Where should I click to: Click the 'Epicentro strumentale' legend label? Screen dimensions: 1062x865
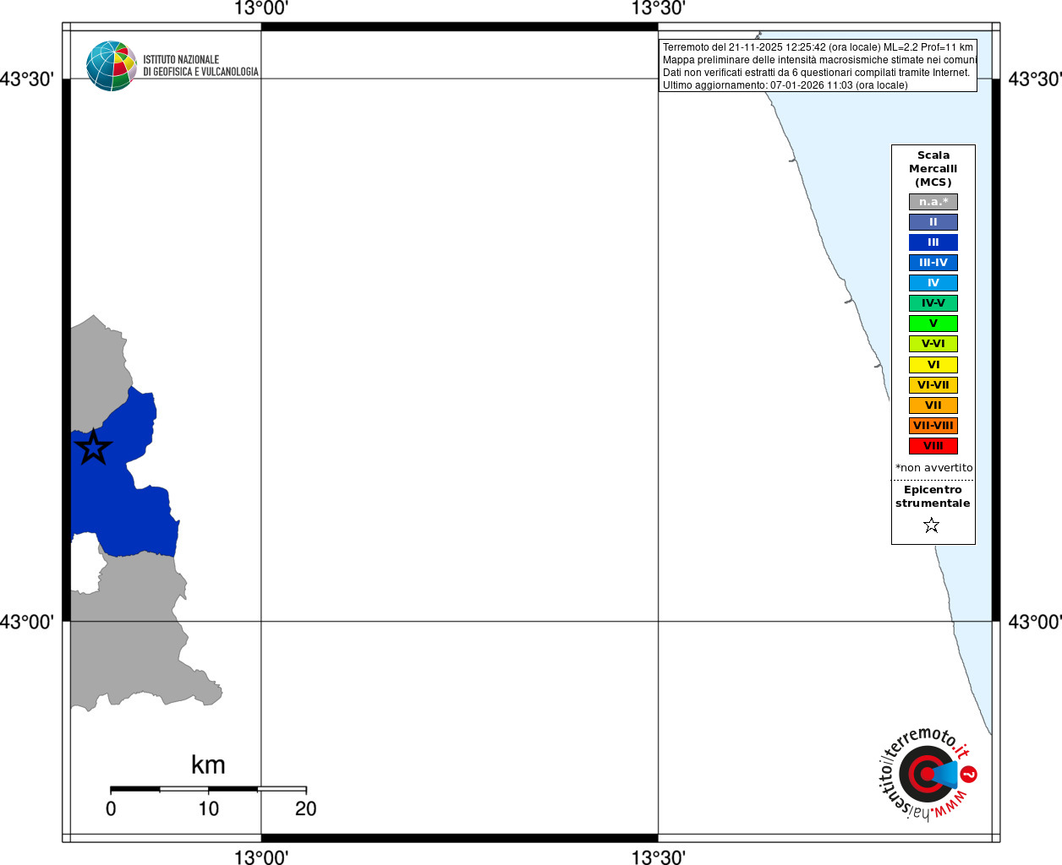(933, 497)
